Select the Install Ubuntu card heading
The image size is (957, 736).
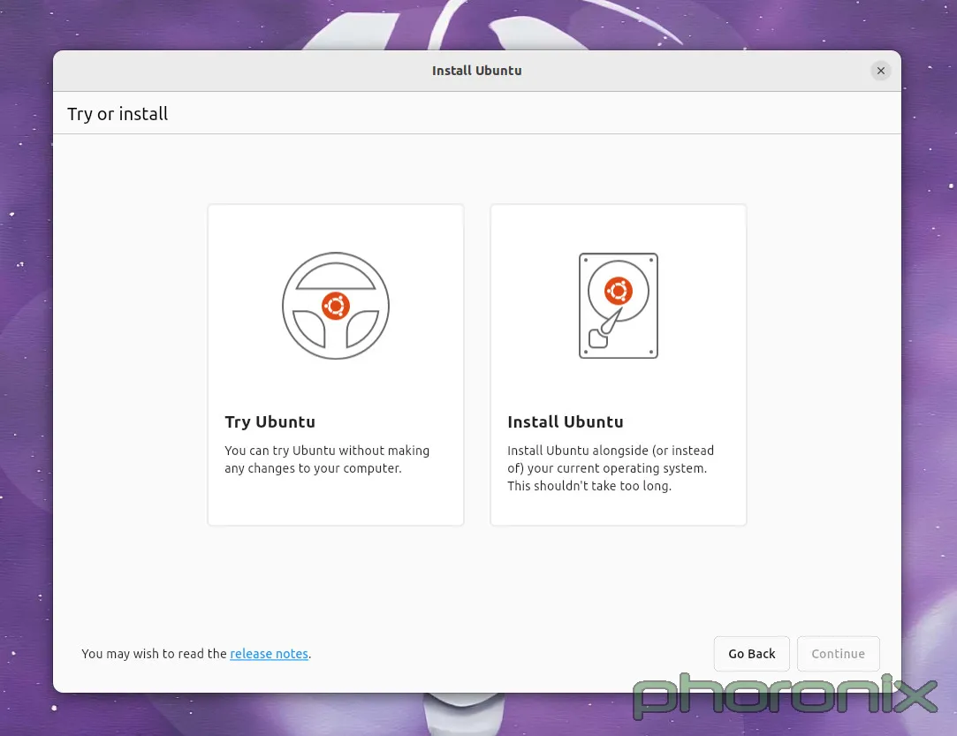[x=566, y=421]
